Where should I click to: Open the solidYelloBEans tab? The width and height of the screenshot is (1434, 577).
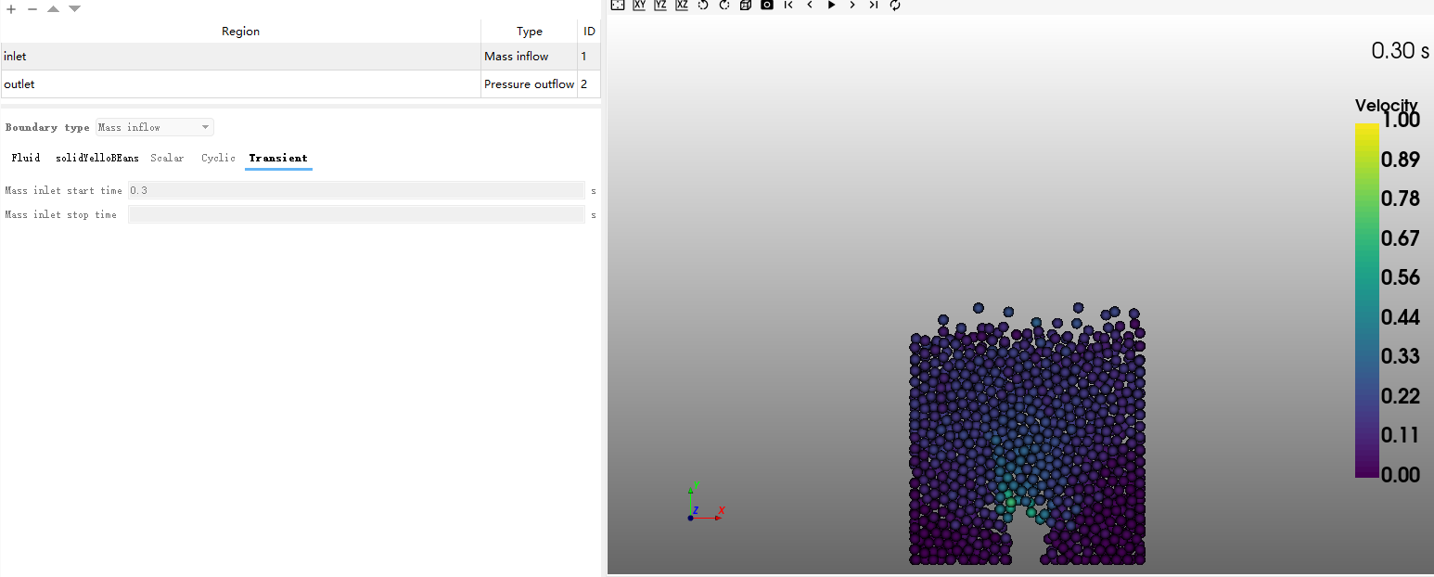97,158
